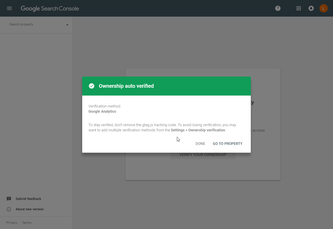Expand the Search property dropdown arrow
333x229 pixels.
tap(67, 25)
